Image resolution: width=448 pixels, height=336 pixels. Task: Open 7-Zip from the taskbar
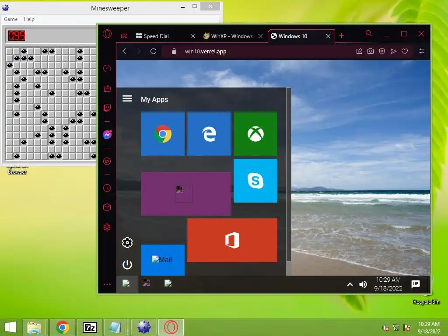[x=89, y=327]
